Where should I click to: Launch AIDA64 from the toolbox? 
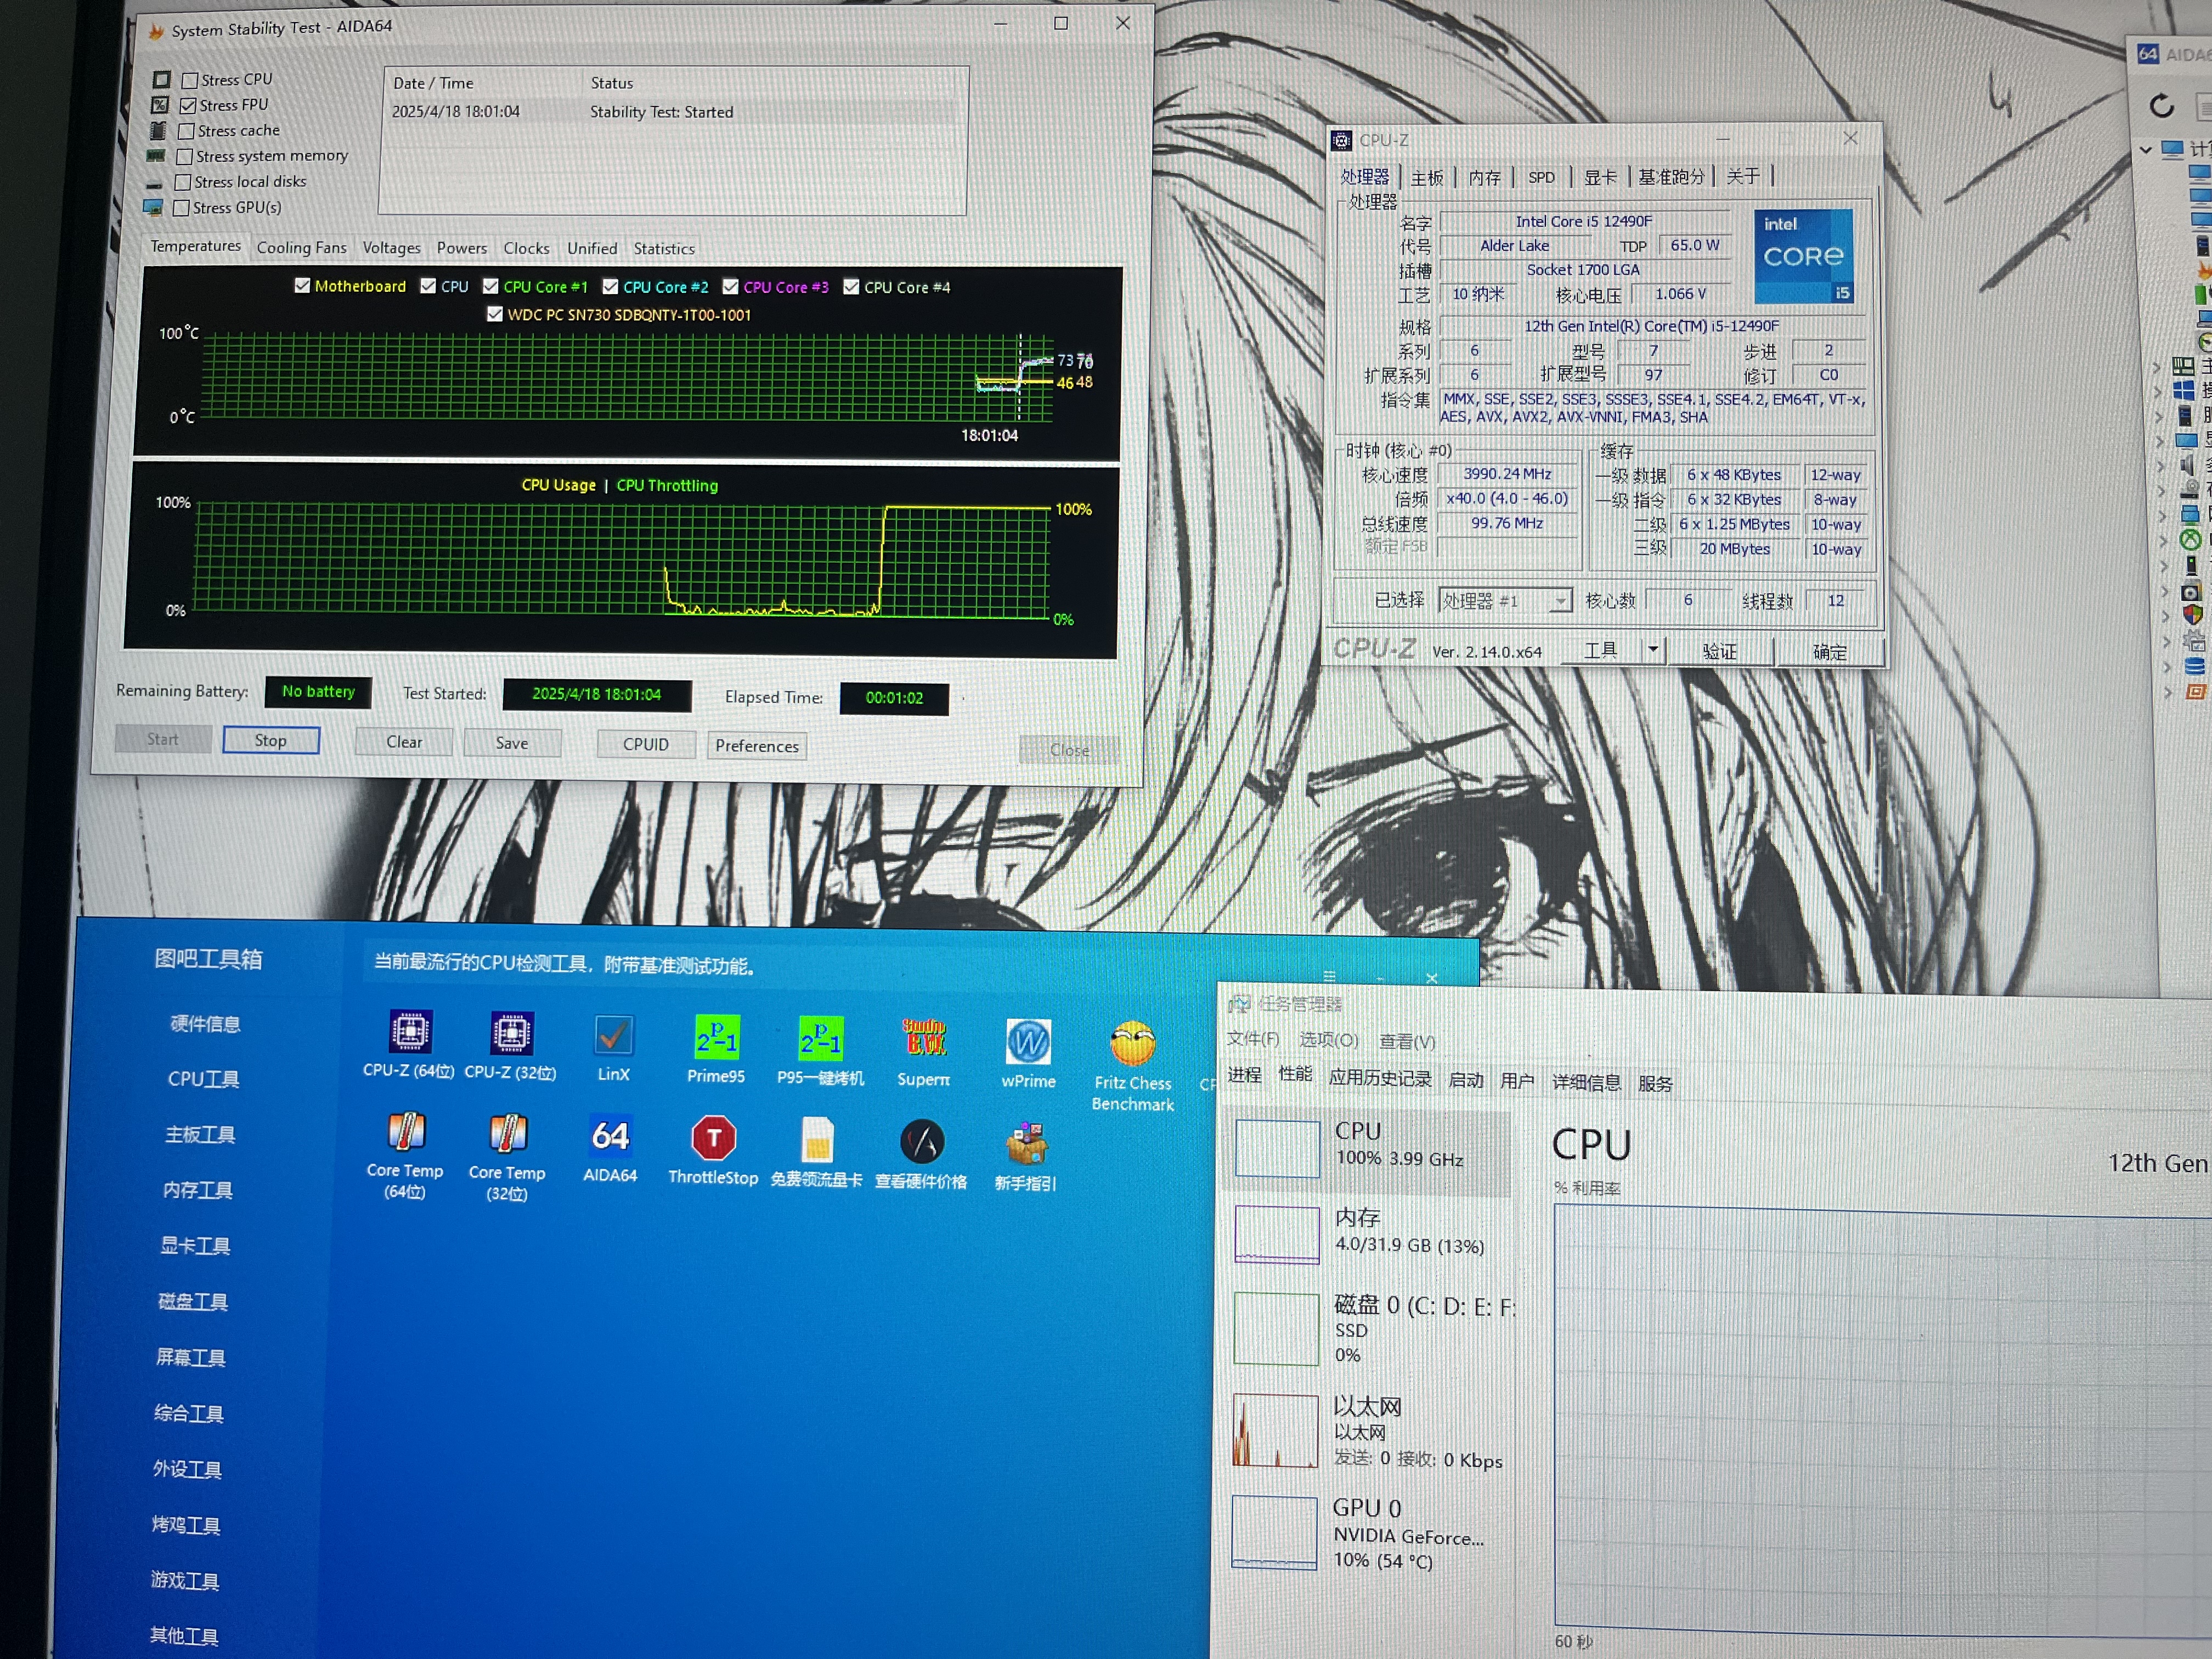tap(610, 1149)
